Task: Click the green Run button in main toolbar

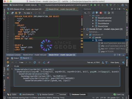Action: 91,5
